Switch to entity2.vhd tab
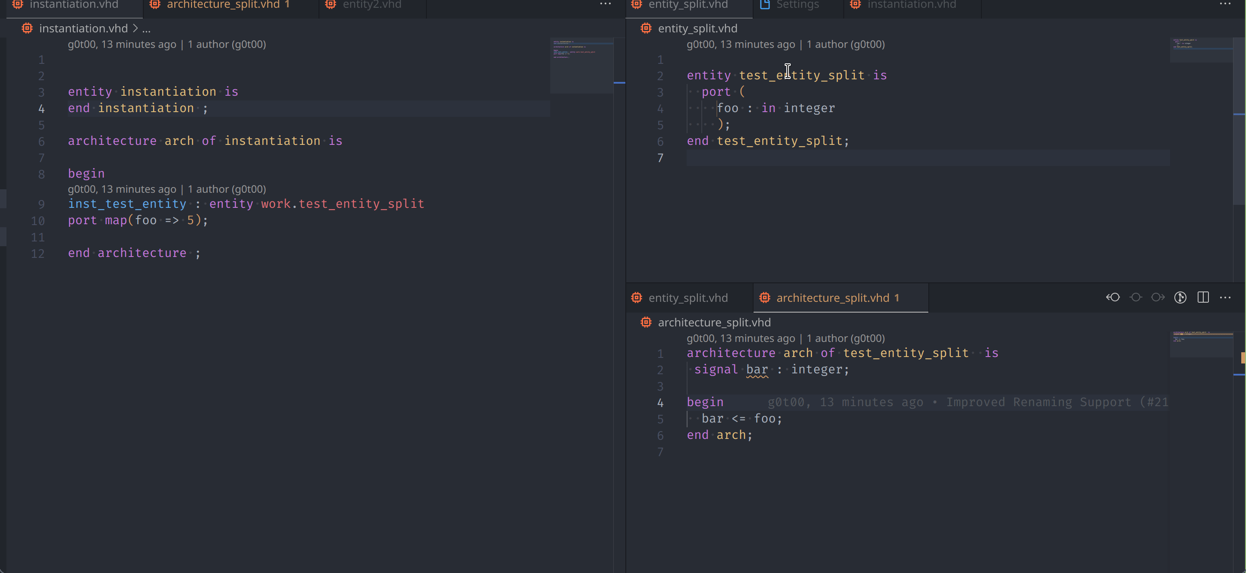The width and height of the screenshot is (1246, 573). click(x=372, y=5)
